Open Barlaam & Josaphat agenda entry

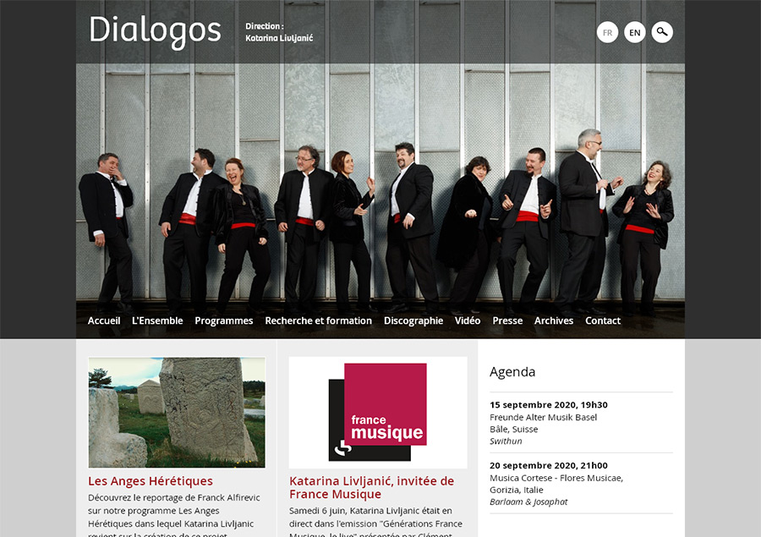point(528,501)
